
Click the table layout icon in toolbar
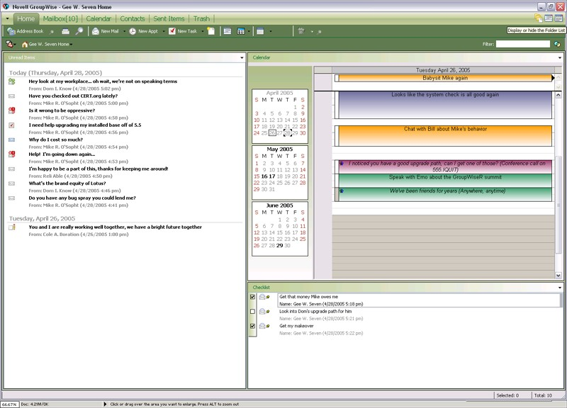point(260,31)
